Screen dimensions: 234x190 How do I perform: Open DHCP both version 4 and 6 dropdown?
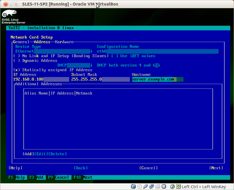tap(128, 65)
